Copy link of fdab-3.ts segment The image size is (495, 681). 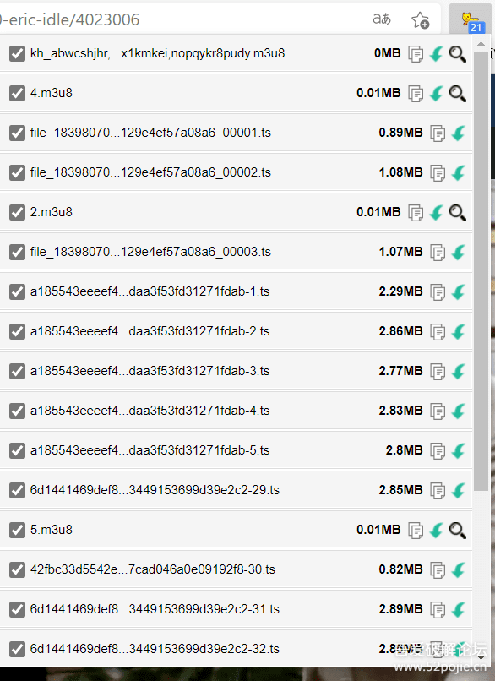pyautogui.click(x=438, y=372)
